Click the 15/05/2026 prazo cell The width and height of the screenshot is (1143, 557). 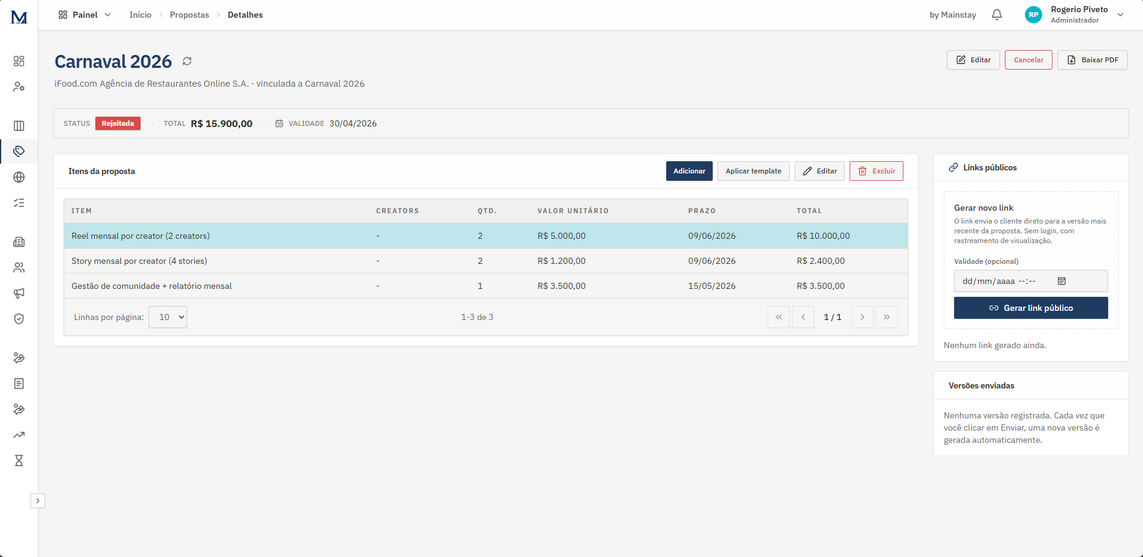pyautogui.click(x=712, y=286)
